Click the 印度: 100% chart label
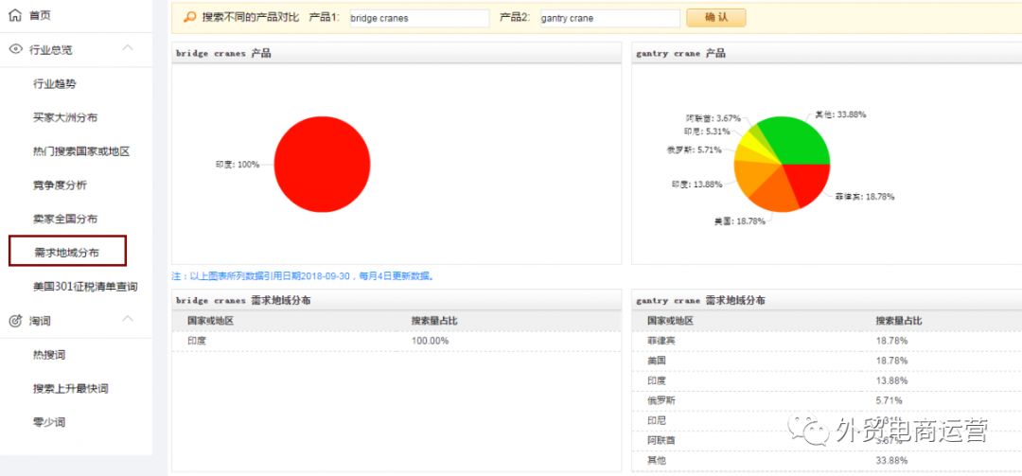The image size is (1022, 476). (238, 165)
